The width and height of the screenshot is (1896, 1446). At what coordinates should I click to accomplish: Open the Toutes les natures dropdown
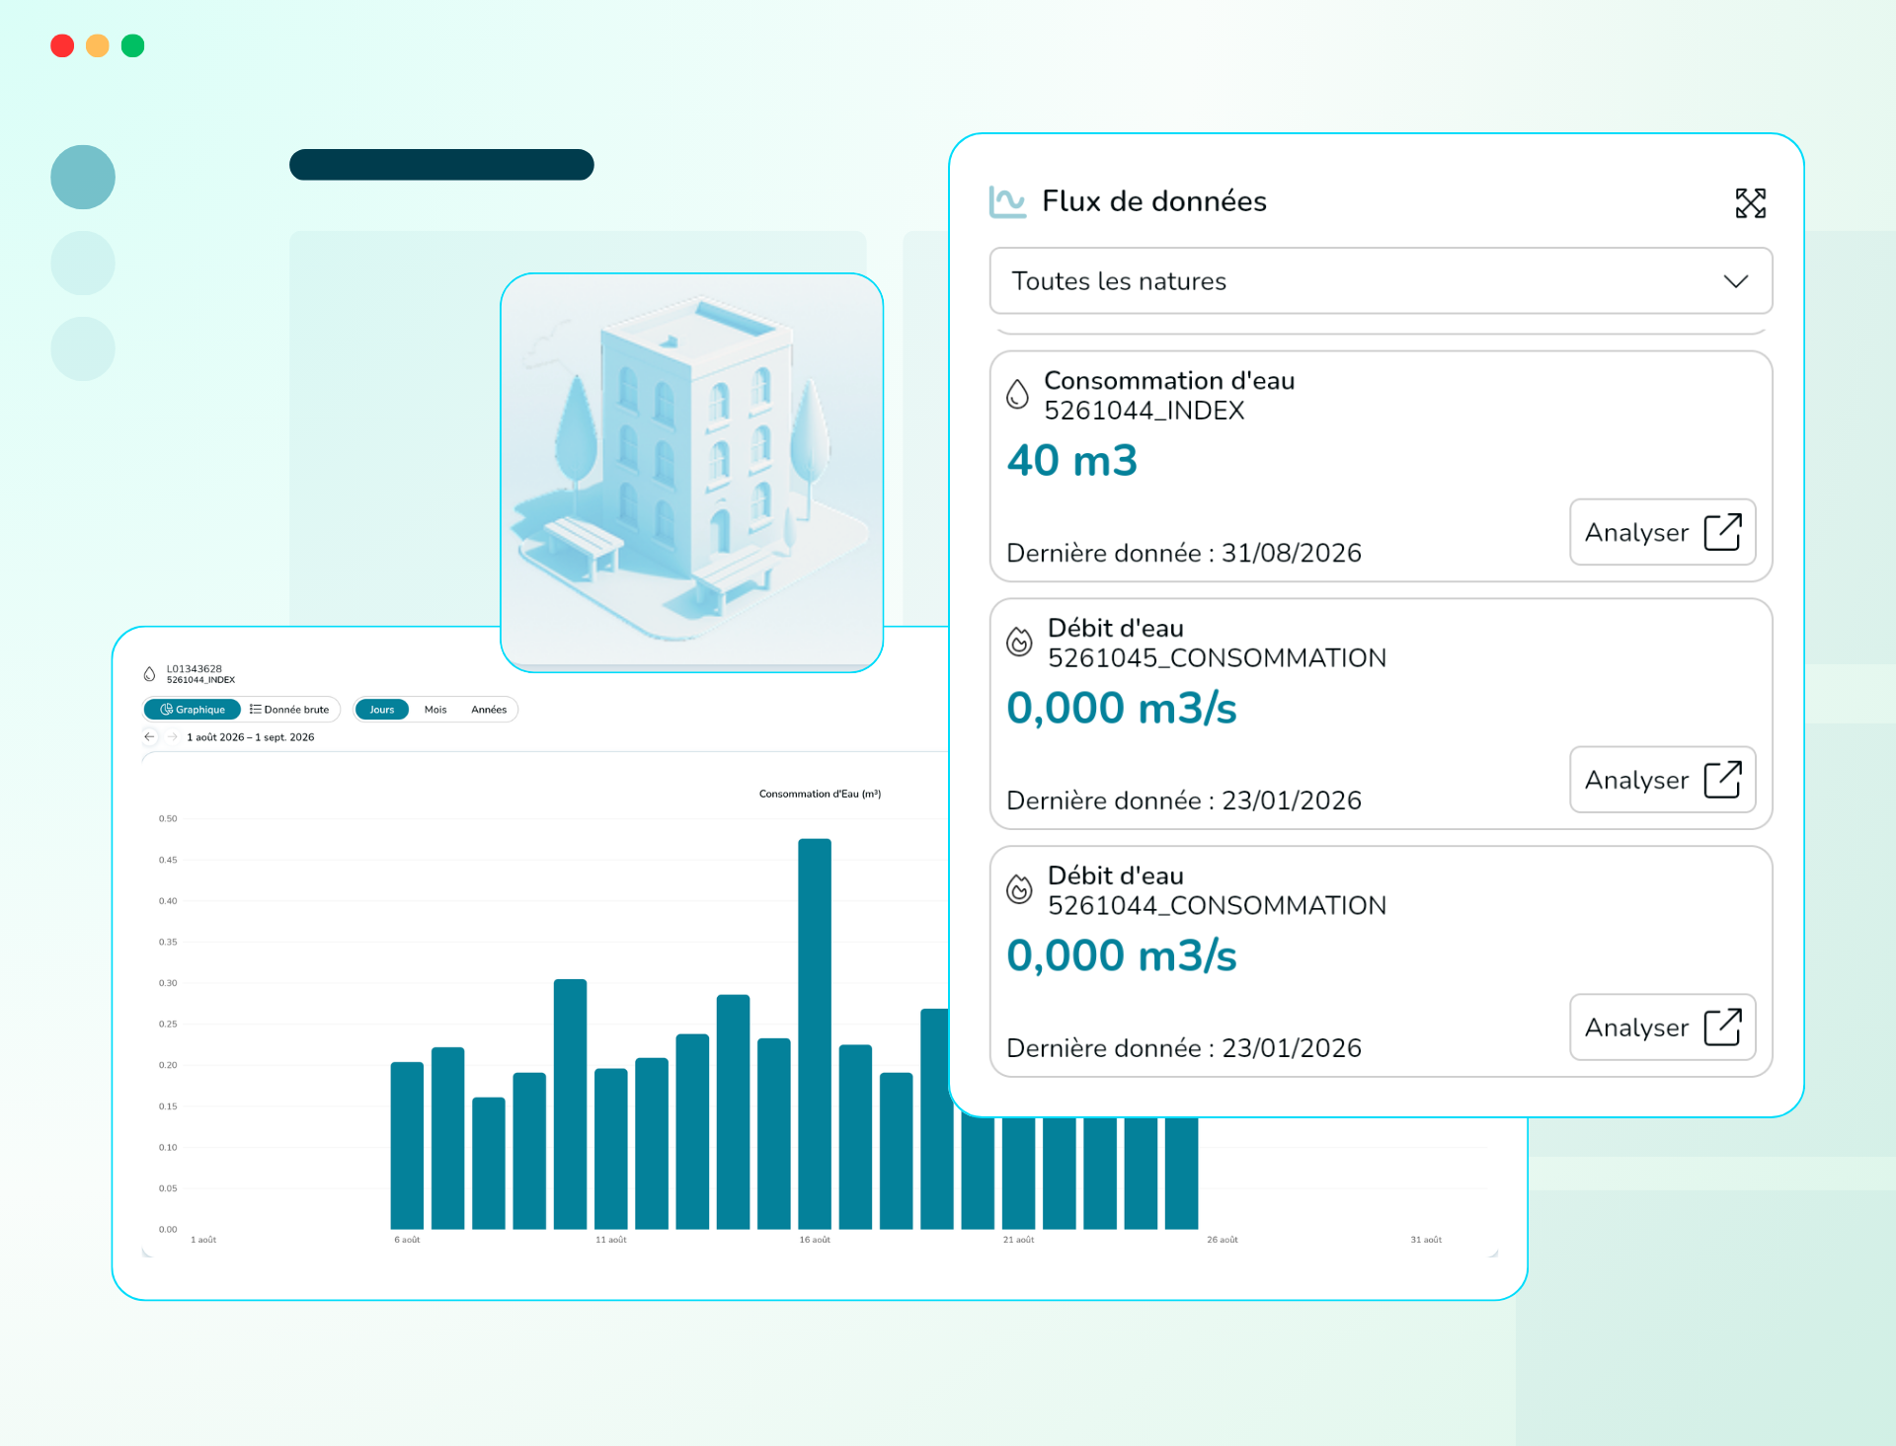(x=1381, y=281)
